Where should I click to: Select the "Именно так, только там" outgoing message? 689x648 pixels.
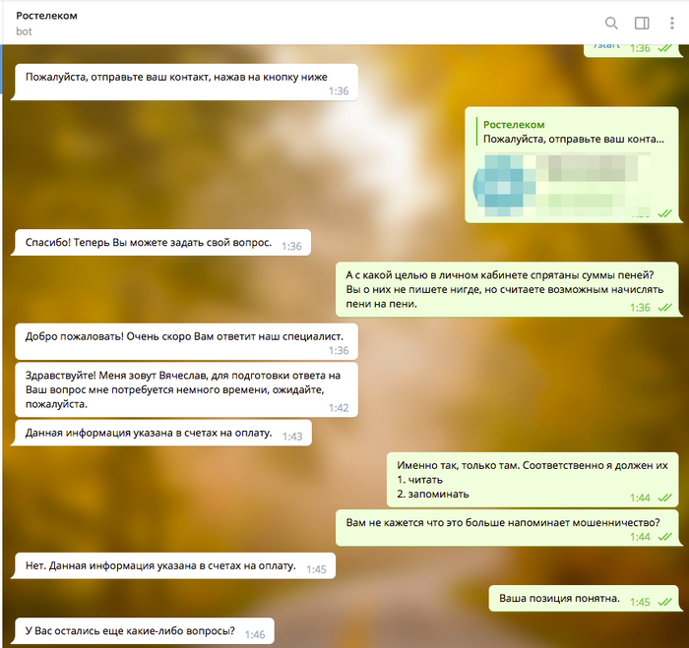click(532, 479)
